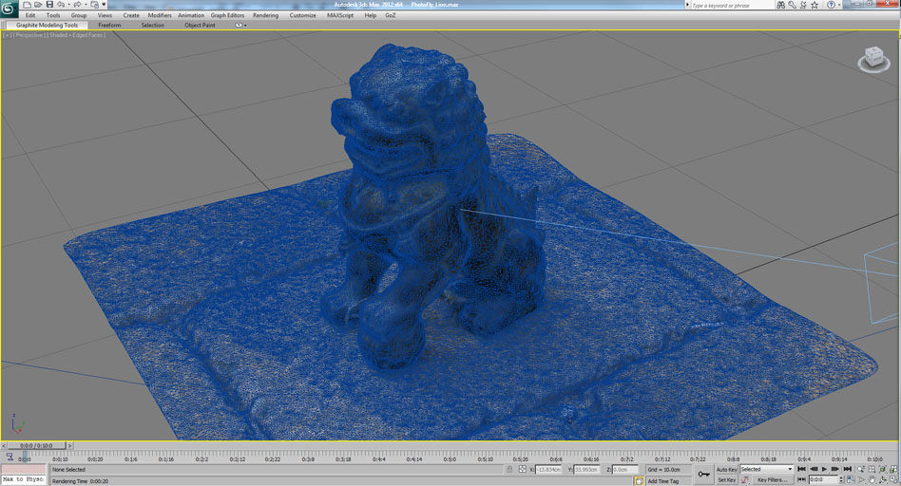
Task: Expand the quick access toolbar customize arrow
Action: click(x=104, y=5)
